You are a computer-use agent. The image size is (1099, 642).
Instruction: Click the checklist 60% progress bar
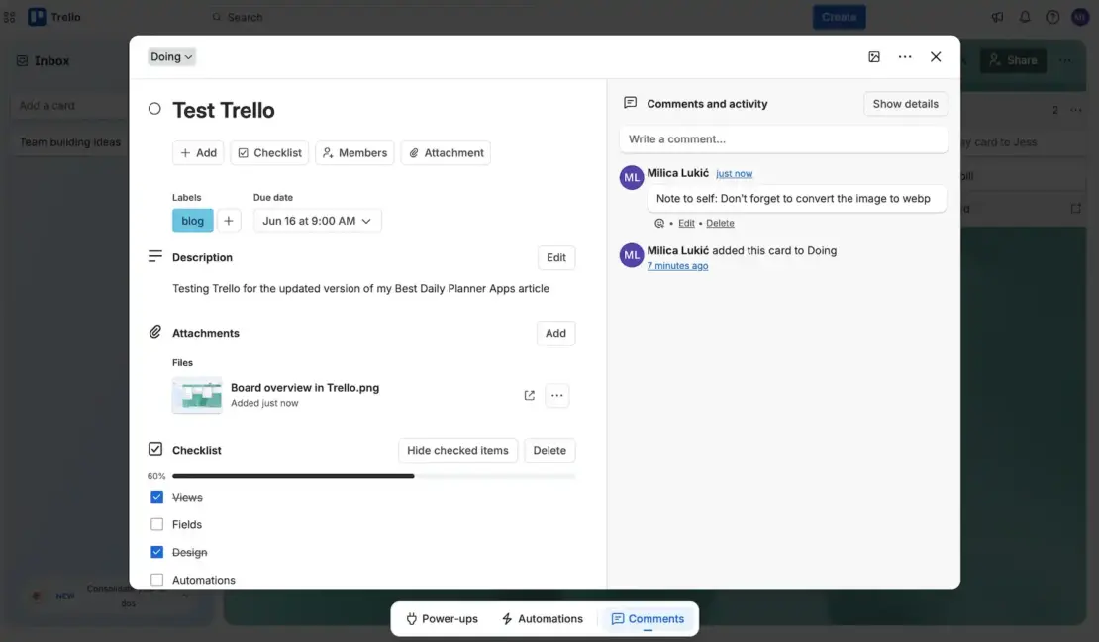373,476
